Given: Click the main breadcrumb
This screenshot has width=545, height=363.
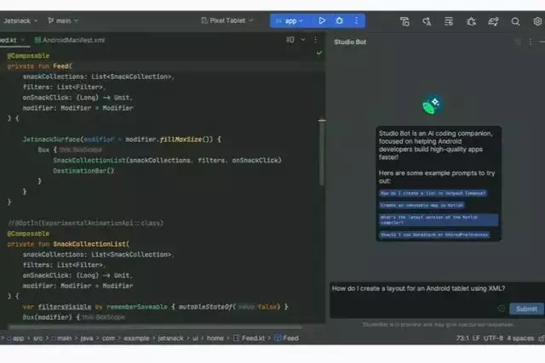Looking at the screenshot, I should [x=61, y=338].
